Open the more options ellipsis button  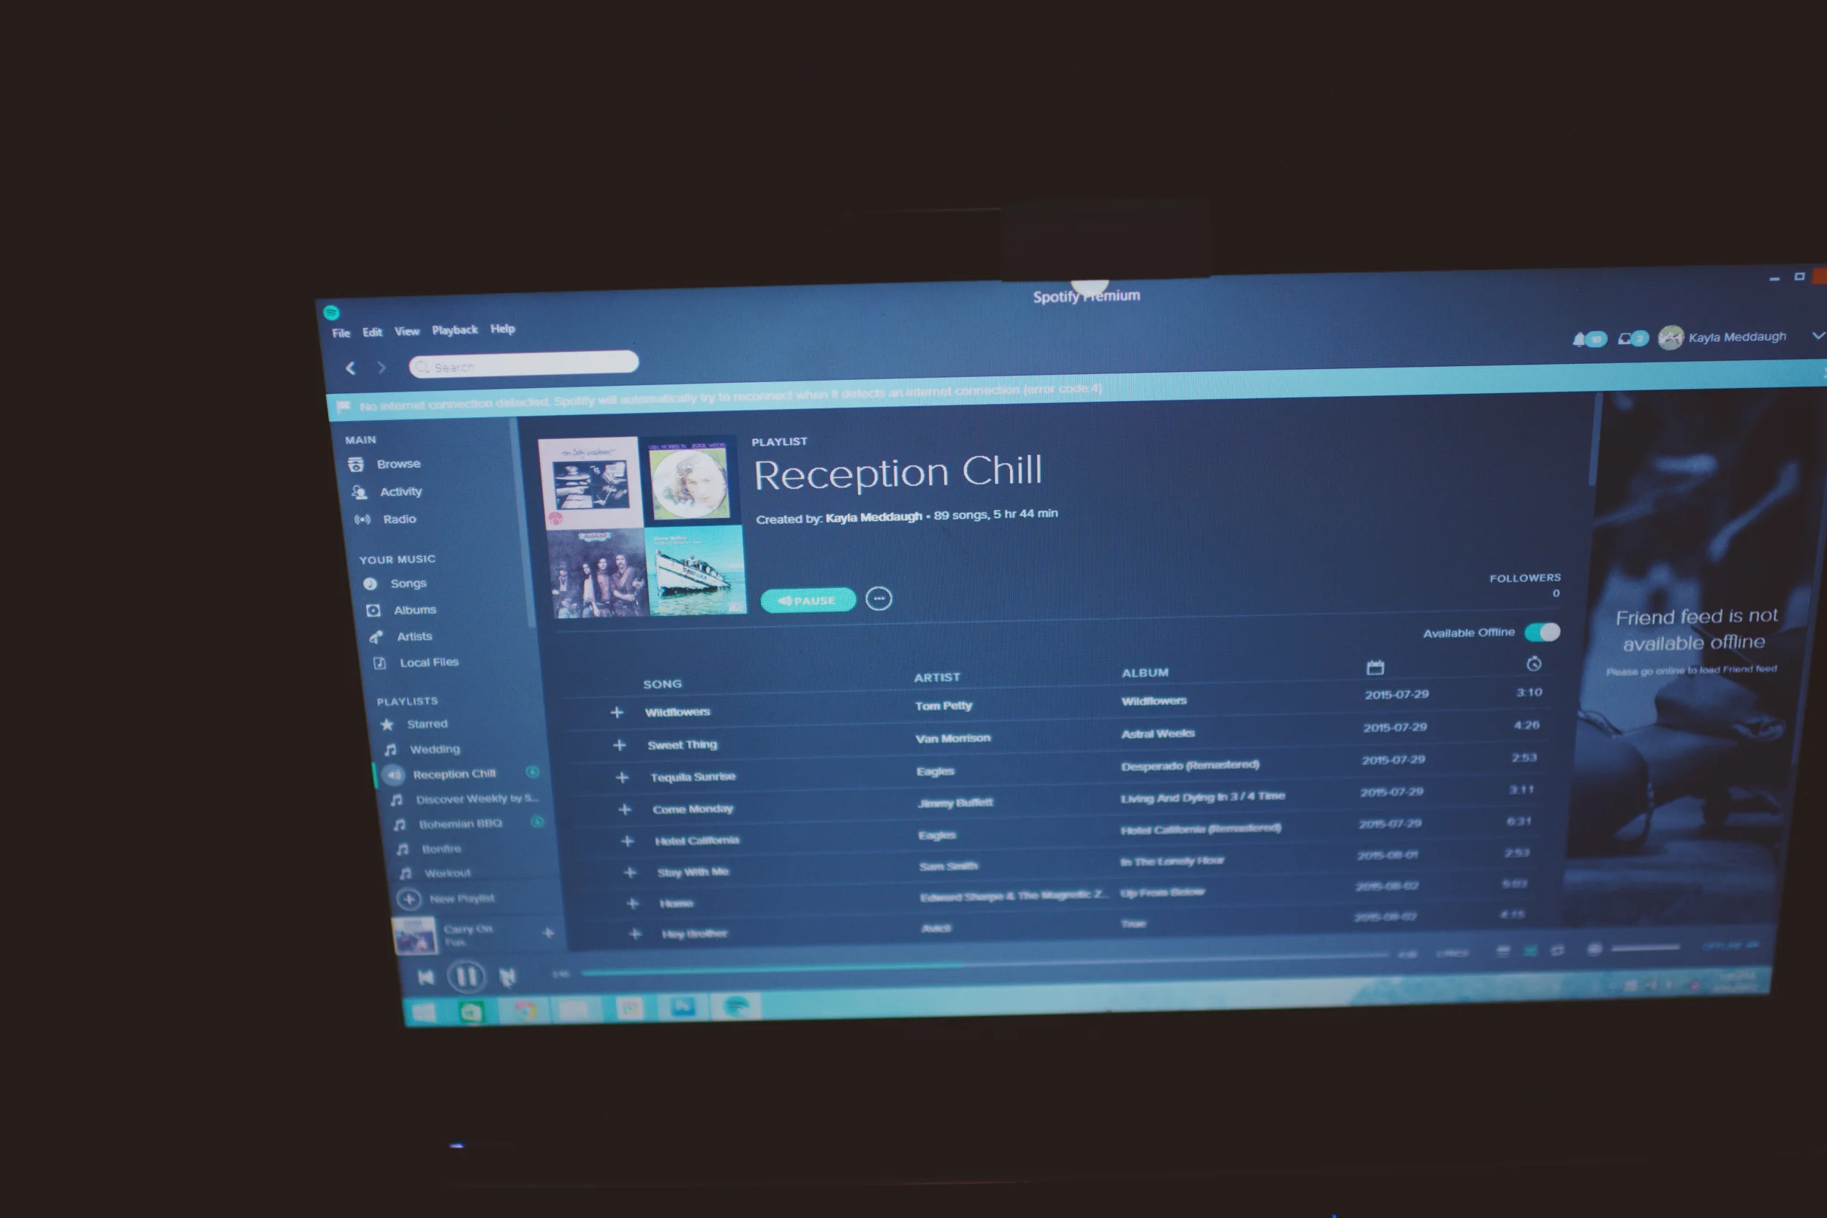click(x=878, y=598)
